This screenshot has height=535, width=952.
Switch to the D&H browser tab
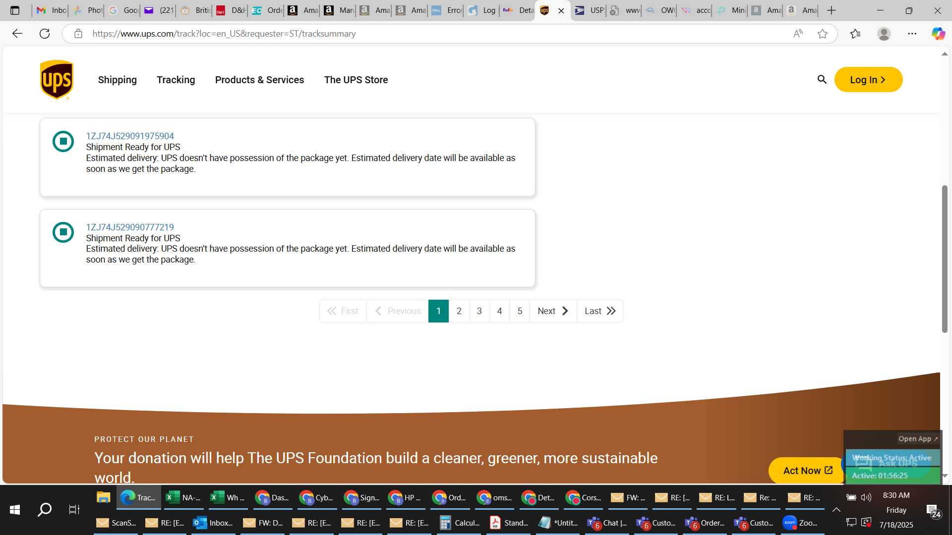click(231, 10)
